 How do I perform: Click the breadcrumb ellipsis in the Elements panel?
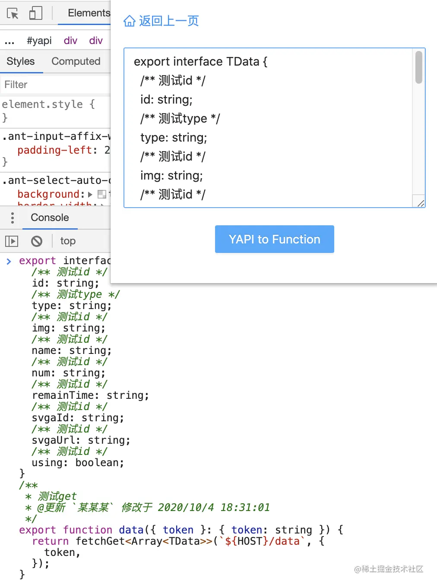point(9,41)
